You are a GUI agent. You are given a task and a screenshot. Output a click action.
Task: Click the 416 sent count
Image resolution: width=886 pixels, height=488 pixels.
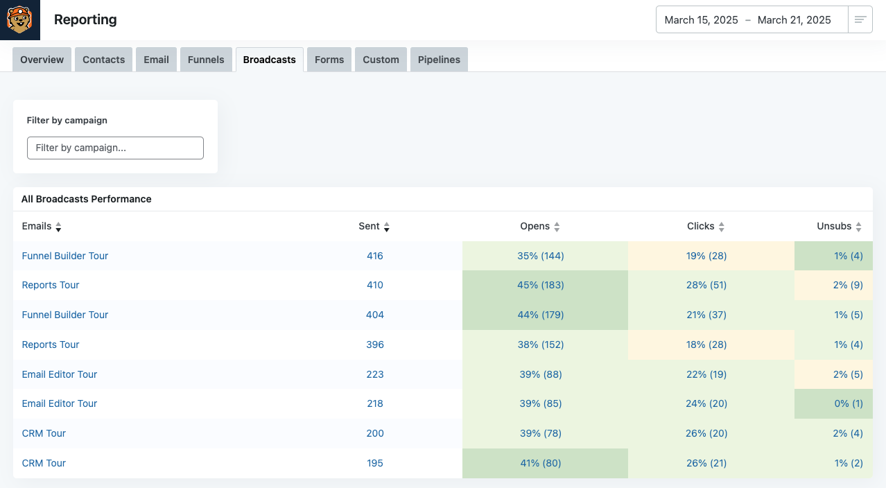(375, 256)
